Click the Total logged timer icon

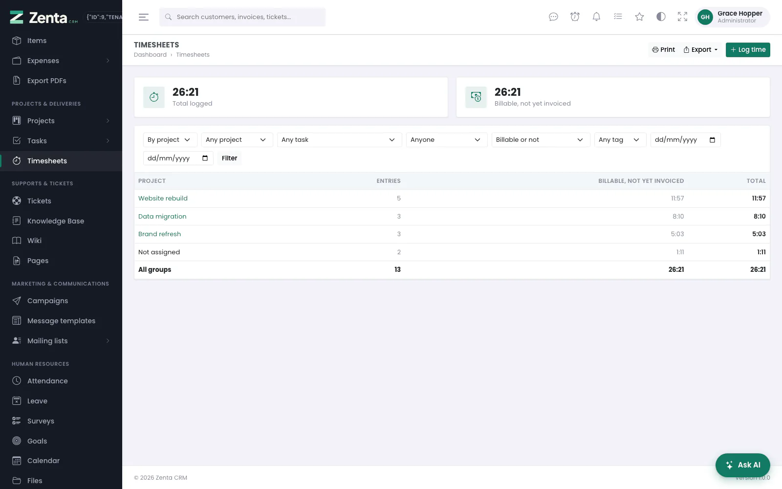point(154,97)
